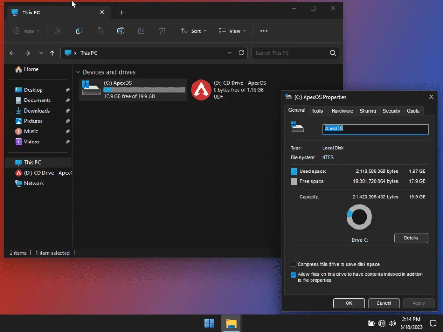Close the ApexOS Properties dialog
Viewport: 443px width, 332px height.
coord(431,97)
